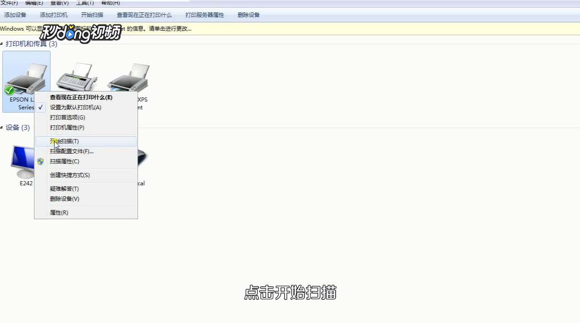Click 打印服务器属性 toolbar button

coord(205,15)
